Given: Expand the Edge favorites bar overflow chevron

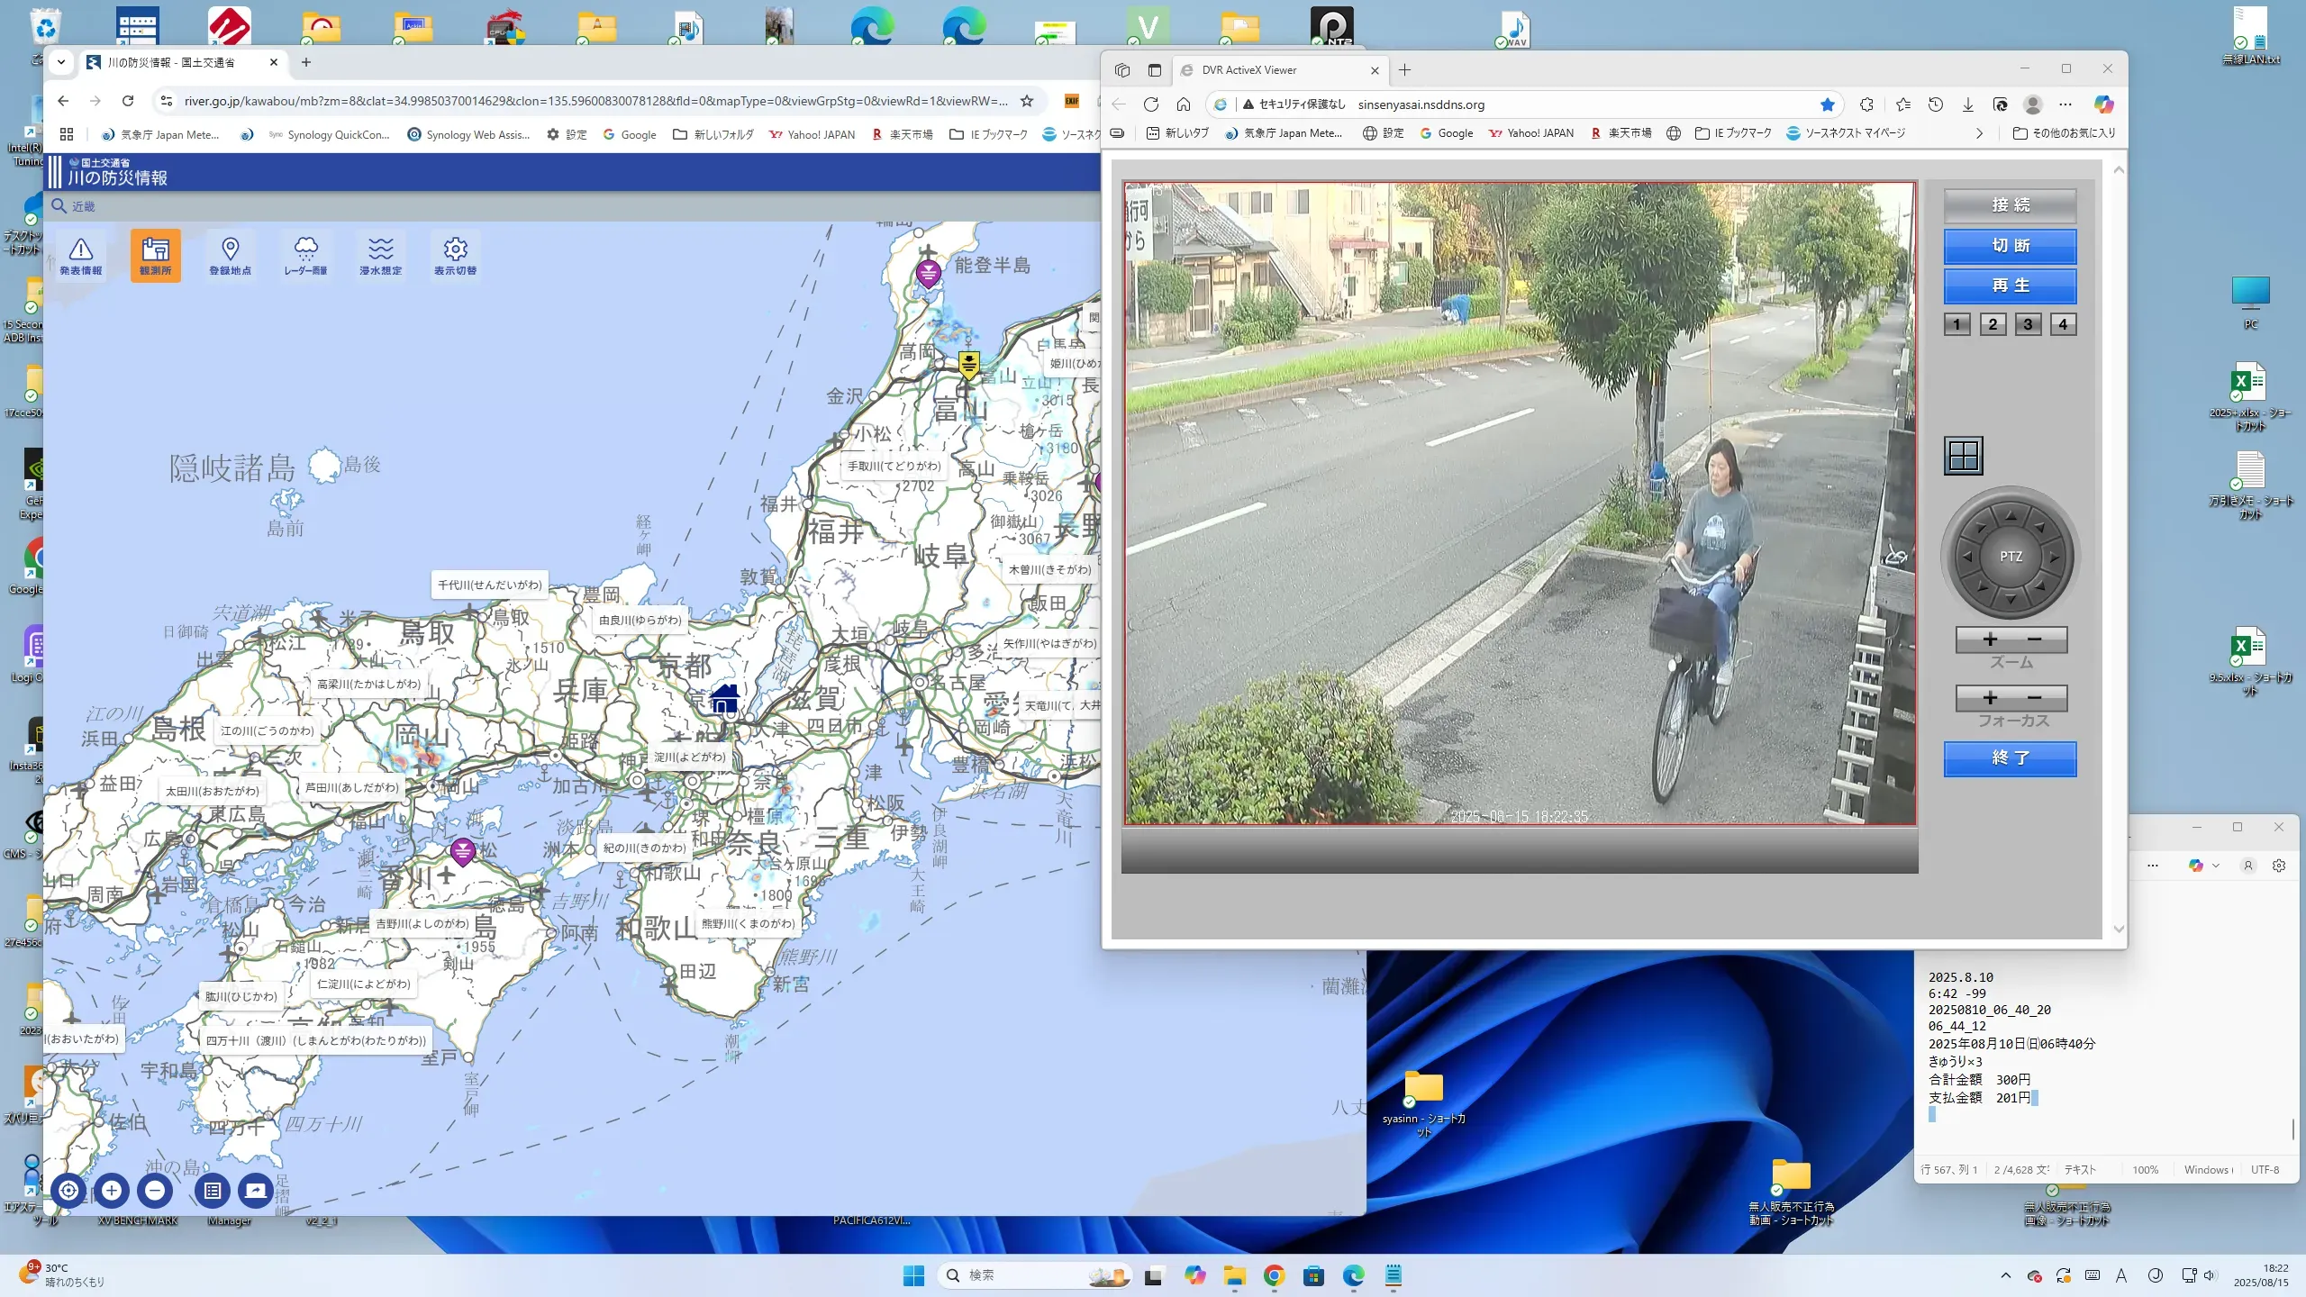Looking at the screenshot, I should point(1979,133).
